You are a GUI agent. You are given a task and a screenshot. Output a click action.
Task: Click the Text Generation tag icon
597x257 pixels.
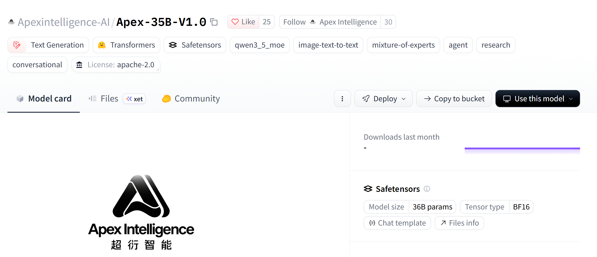point(17,45)
